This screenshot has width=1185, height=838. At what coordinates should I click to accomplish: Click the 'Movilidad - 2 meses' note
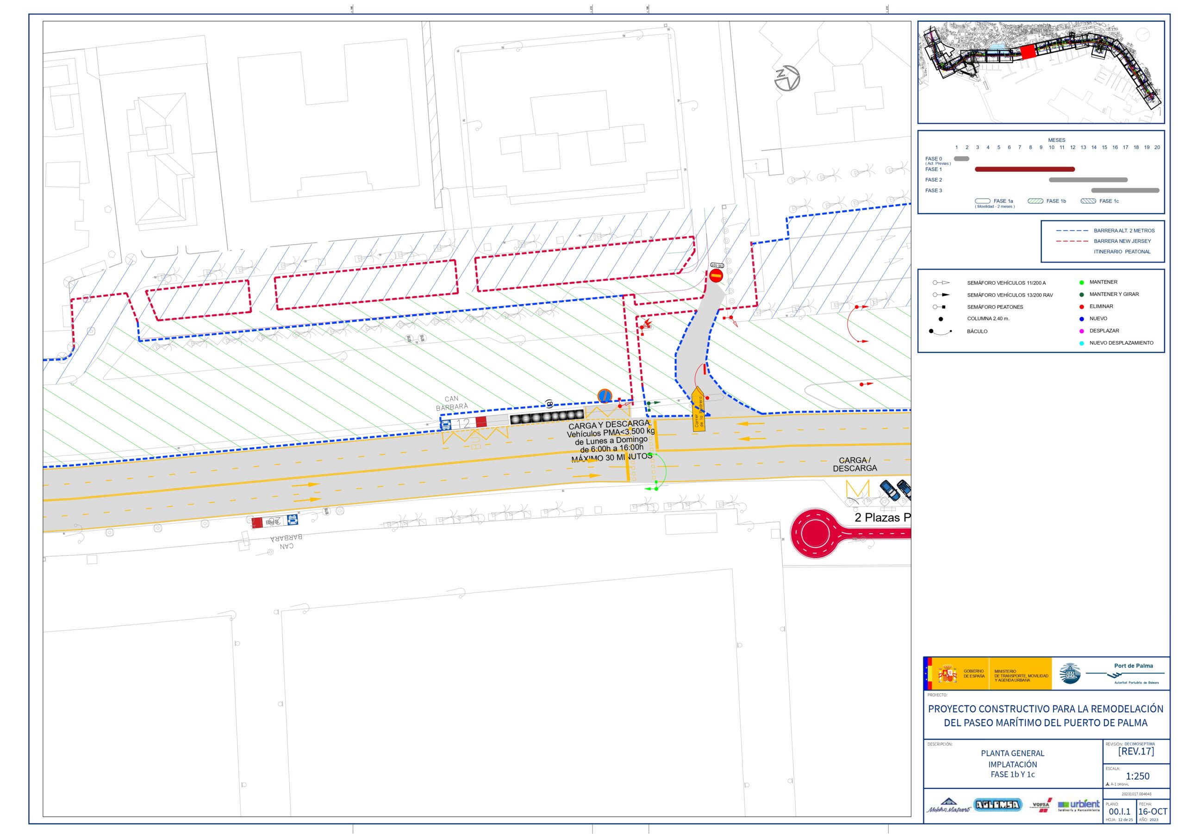click(x=995, y=207)
